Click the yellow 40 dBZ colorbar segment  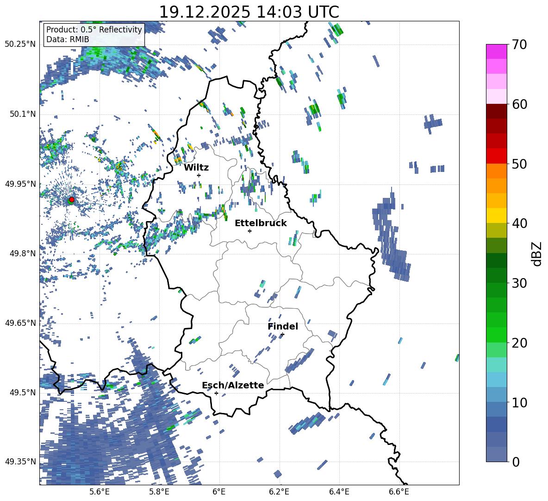[496, 216]
